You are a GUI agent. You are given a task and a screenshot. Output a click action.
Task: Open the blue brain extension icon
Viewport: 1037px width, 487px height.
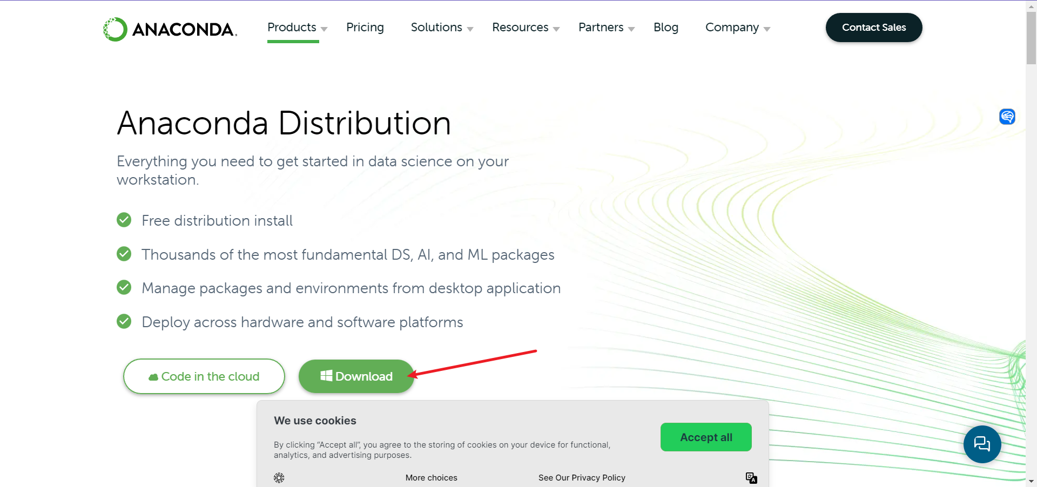[1007, 116]
